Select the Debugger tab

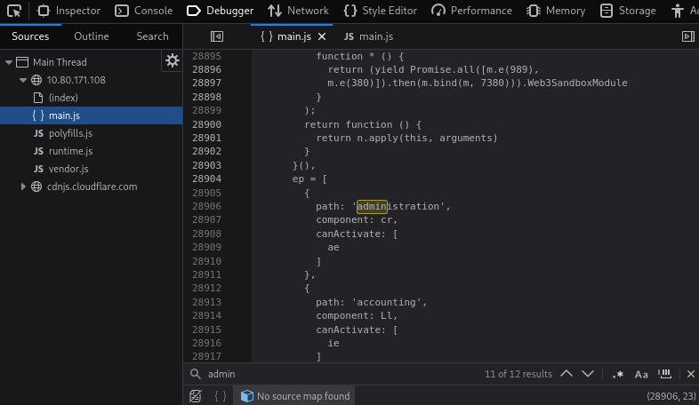tap(220, 11)
